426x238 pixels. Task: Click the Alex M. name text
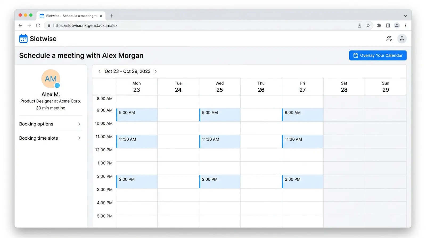[x=51, y=94]
